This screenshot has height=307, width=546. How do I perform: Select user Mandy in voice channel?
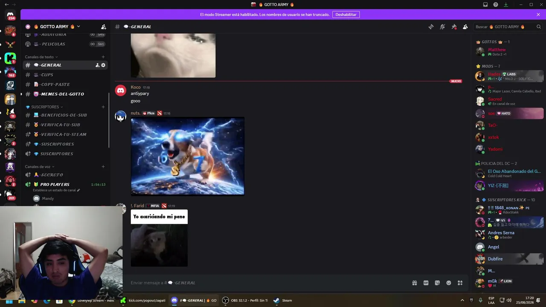[x=48, y=198]
